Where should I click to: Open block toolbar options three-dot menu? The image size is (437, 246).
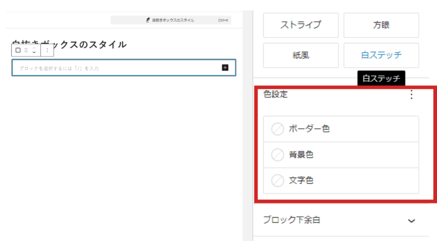coord(47,50)
